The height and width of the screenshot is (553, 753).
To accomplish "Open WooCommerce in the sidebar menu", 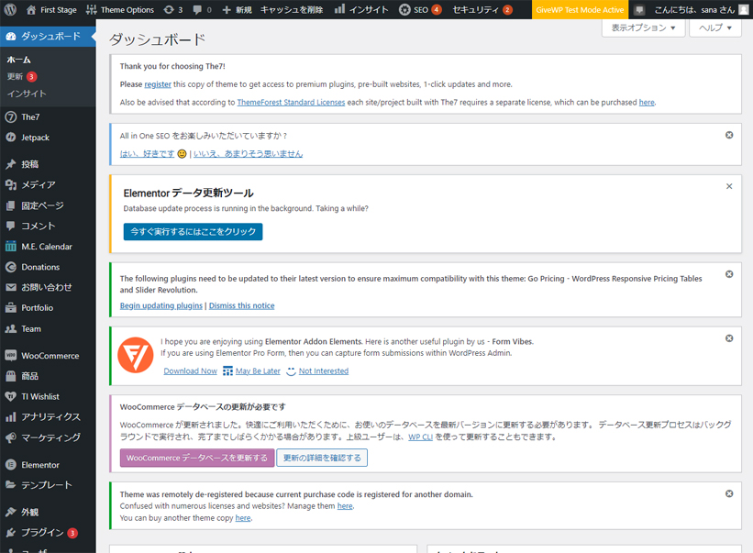I will click(x=50, y=356).
